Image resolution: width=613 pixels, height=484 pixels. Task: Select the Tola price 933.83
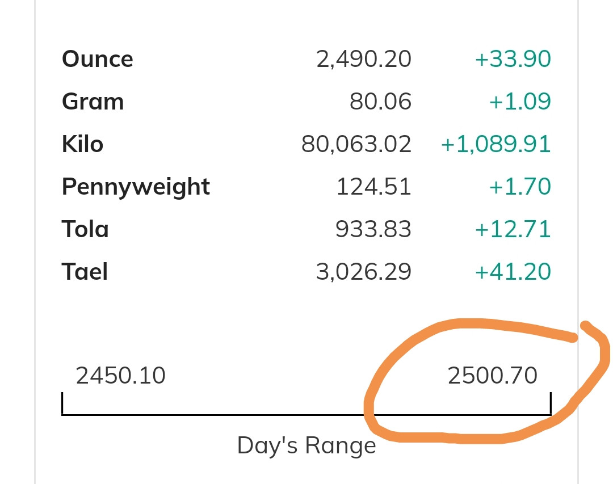[x=373, y=229]
